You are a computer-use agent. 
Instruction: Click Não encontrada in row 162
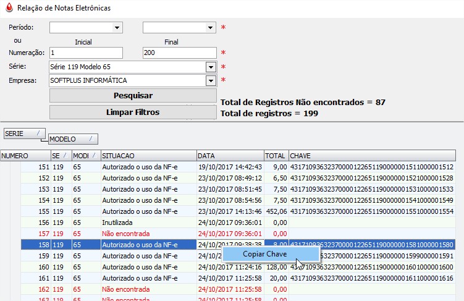(x=126, y=289)
